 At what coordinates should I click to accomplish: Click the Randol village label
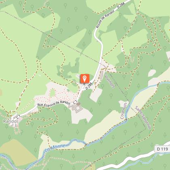[11, 121]
